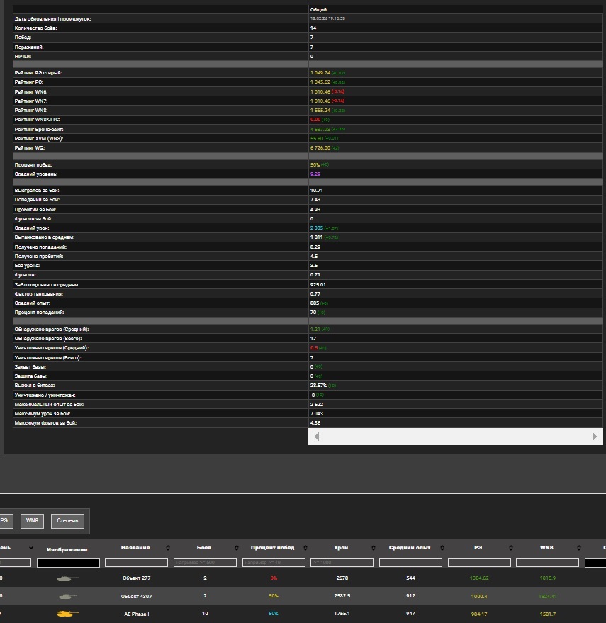606x623 pixels.
Task: Click the horizontal scrollbar track
Action: coord(455,437)
